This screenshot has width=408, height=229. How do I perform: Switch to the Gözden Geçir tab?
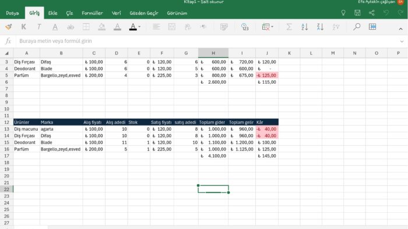tap(144, 13)
